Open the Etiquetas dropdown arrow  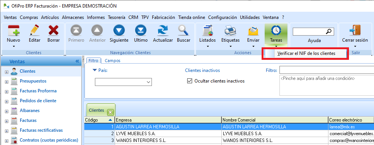(x=230, y=46)
